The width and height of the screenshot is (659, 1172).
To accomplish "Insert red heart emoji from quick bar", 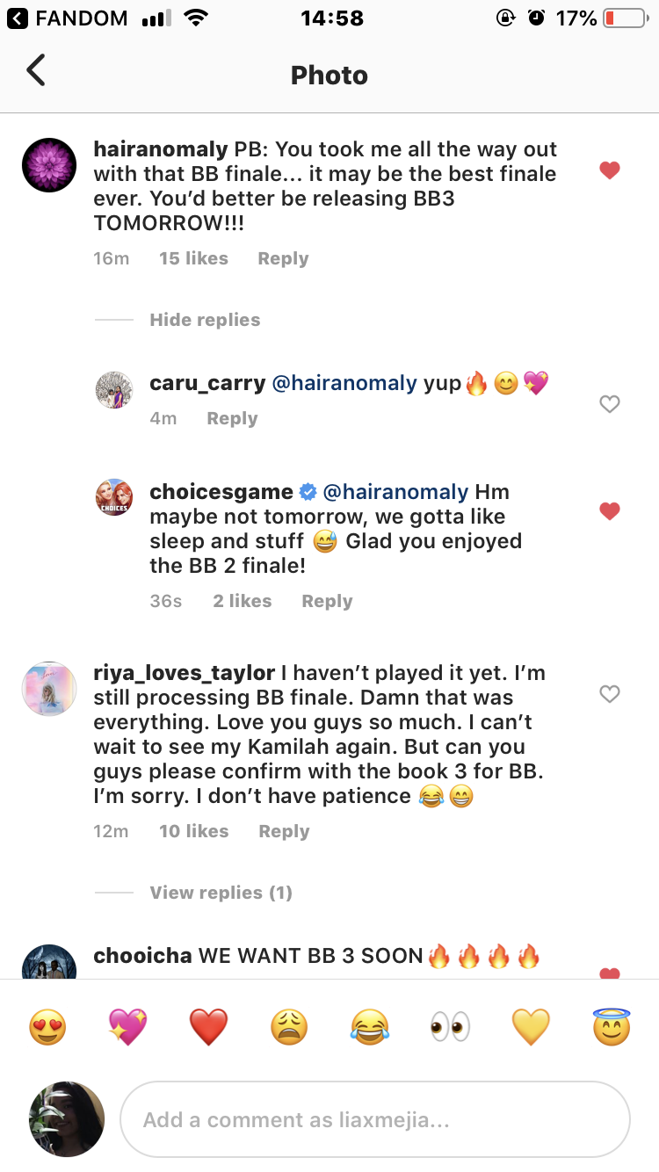I will point(208,1027).
